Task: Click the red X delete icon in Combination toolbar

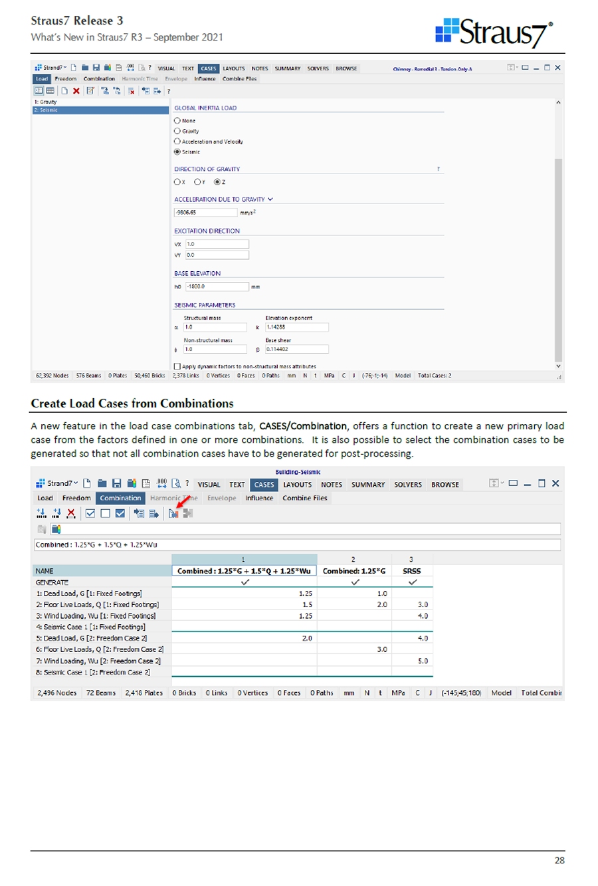Action: point(71,513)
